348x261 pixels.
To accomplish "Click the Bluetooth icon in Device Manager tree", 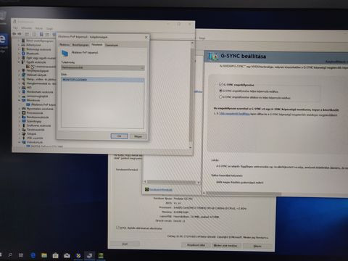I will coord(23,54).
